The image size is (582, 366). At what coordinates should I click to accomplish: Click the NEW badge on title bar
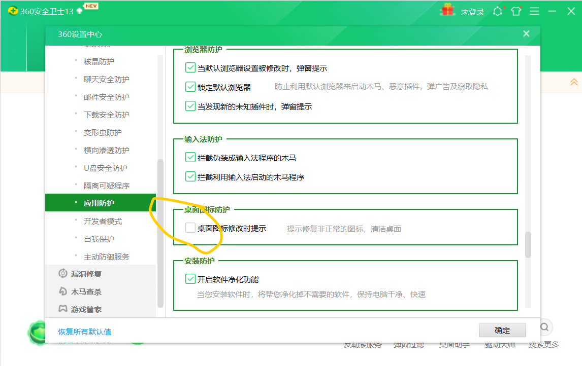point(91,5)
